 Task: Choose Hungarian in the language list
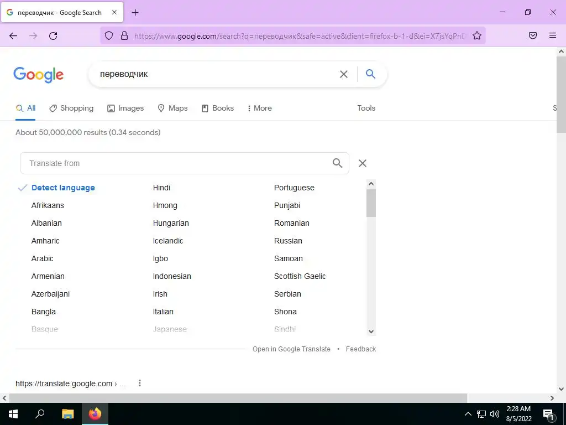tap(171, 223)
